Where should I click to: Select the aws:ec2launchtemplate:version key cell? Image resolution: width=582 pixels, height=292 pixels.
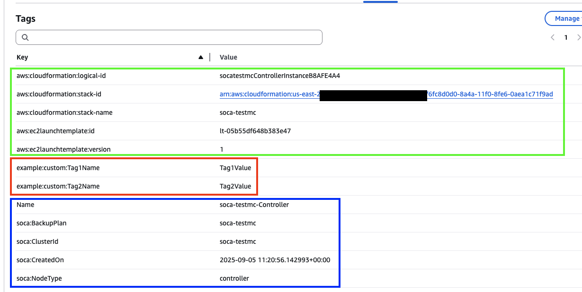[63, 149]
